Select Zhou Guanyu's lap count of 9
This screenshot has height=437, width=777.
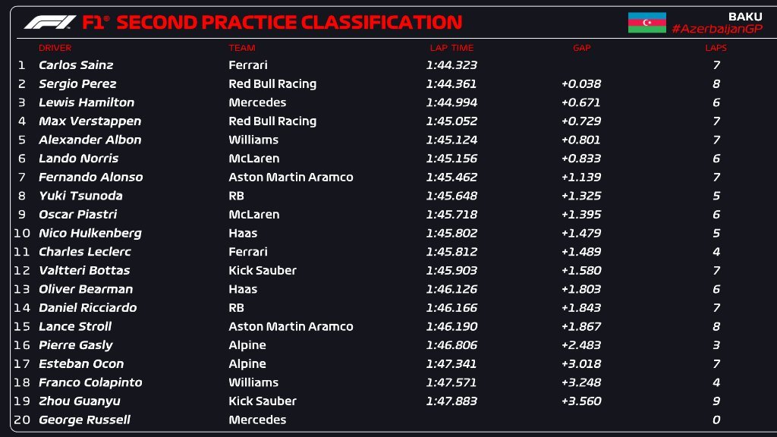pyautogui.click(x=716, y=401)
